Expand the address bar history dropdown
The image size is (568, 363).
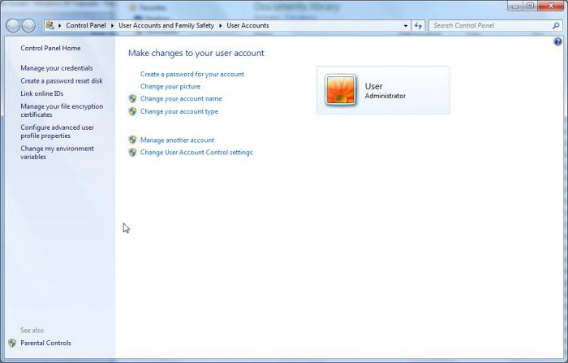pos(406,26)
